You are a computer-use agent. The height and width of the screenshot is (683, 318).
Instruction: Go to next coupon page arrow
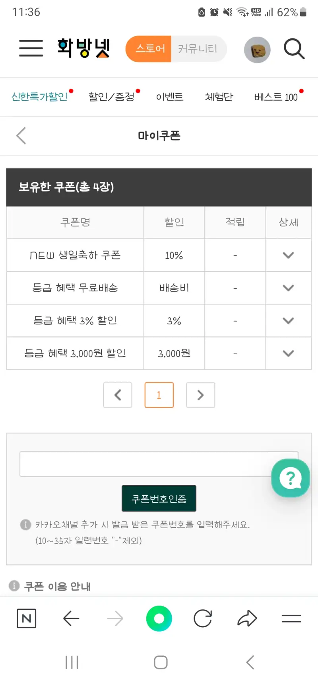click(x=200, y=395)
